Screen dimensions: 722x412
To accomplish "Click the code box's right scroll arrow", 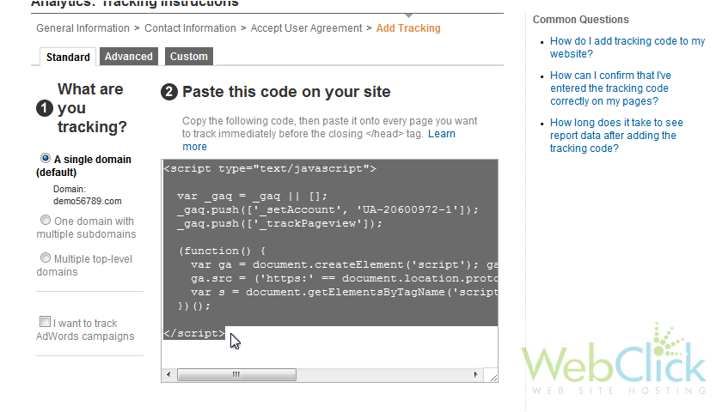I will pos(475,375).
